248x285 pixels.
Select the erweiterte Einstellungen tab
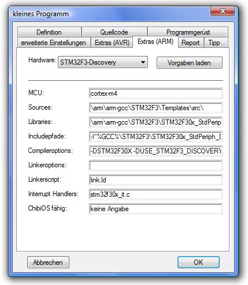[54, 43]
